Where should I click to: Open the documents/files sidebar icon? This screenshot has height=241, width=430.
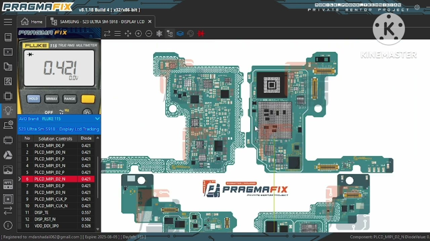[x=8, y=67]
